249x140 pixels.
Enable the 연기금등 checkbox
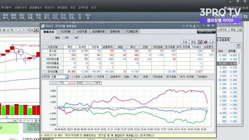[165, 77]
